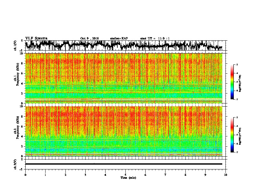Click the ch.1 "Frequency (kHz)" axis label
This screenshot has width=254, height=196.
tap(18, 74)
